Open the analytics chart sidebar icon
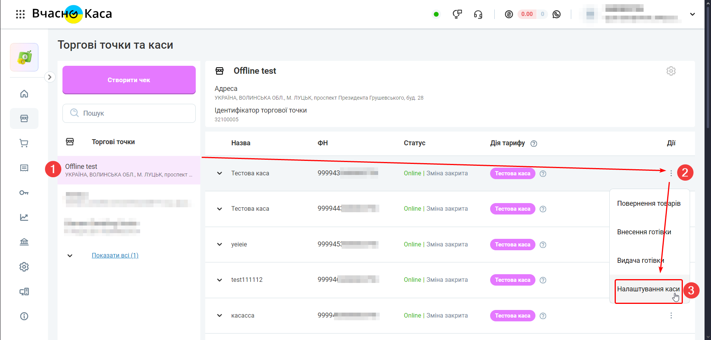711x340 pixels. (24, 217)
